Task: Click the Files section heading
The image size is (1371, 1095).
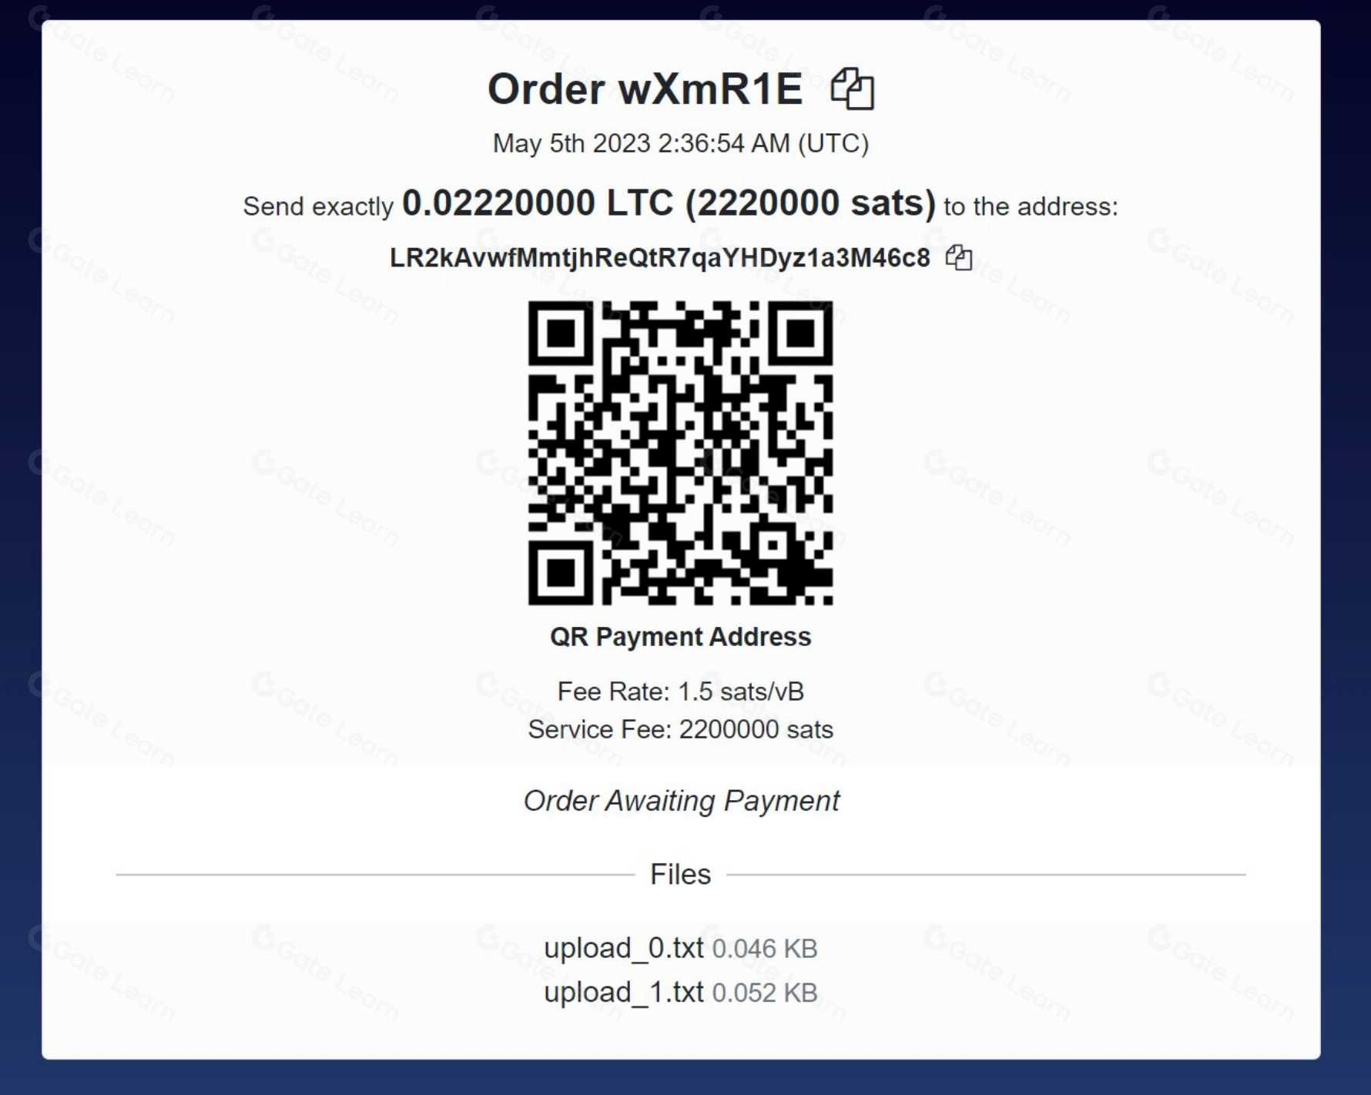Action: tap(680, 874)
